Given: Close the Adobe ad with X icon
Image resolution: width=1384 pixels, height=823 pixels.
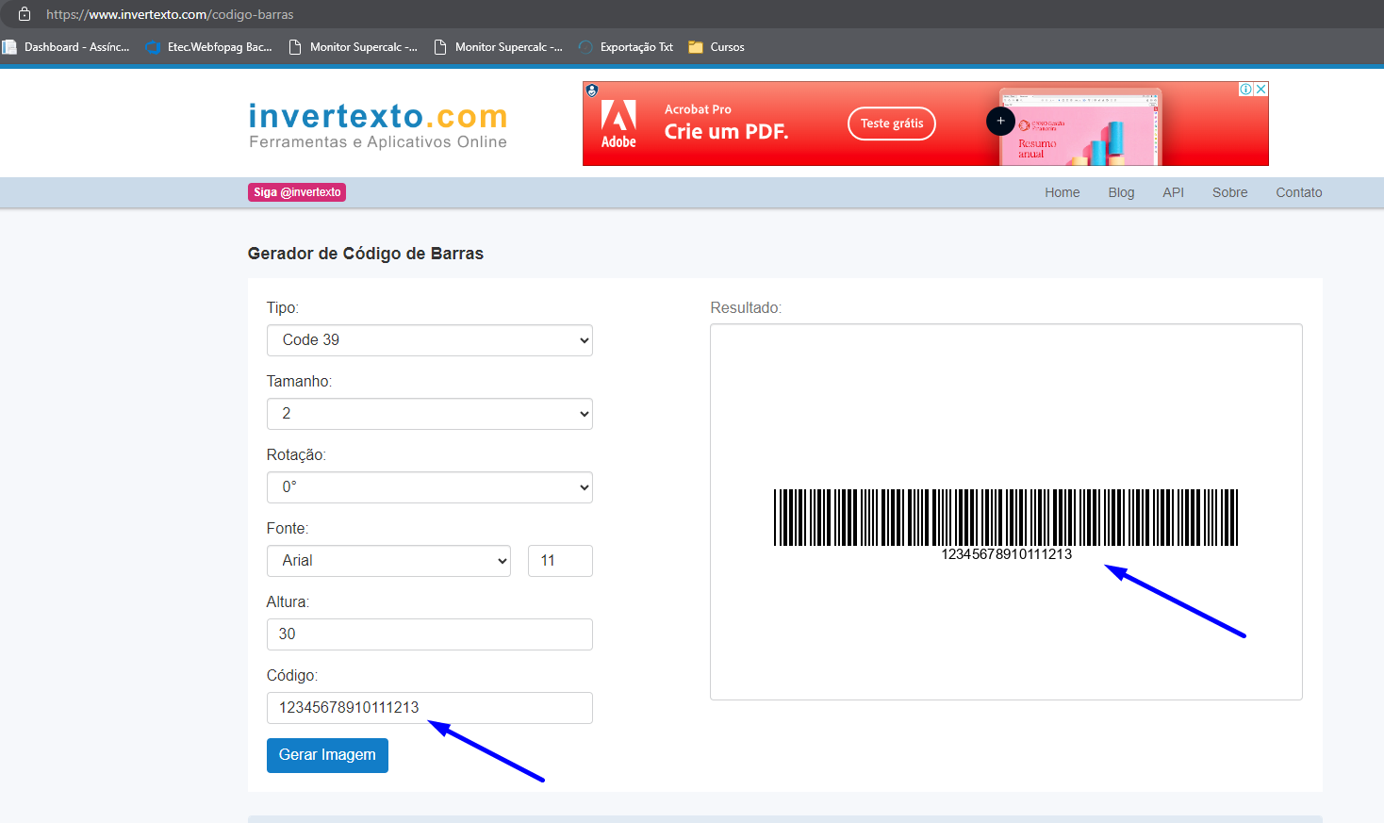Looking at the screenshot, I should pyautogui.click(x=1261, y=89).
